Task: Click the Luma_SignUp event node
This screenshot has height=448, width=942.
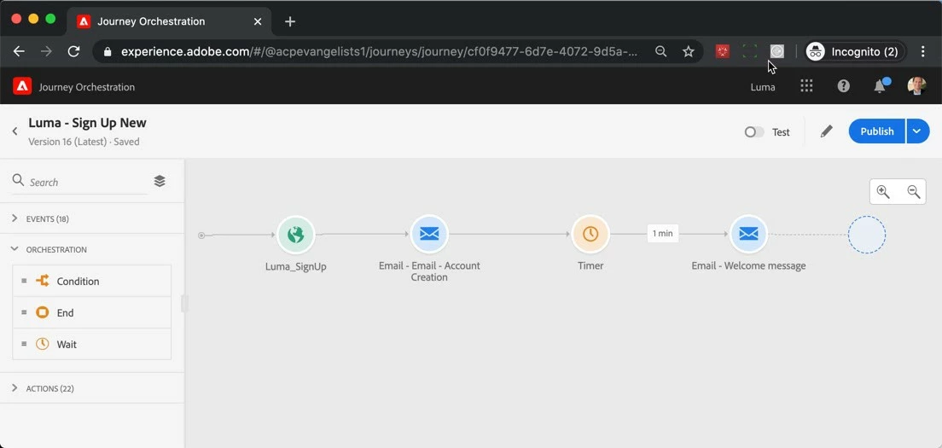Action: pyautogui.click(x=295, y=234)
